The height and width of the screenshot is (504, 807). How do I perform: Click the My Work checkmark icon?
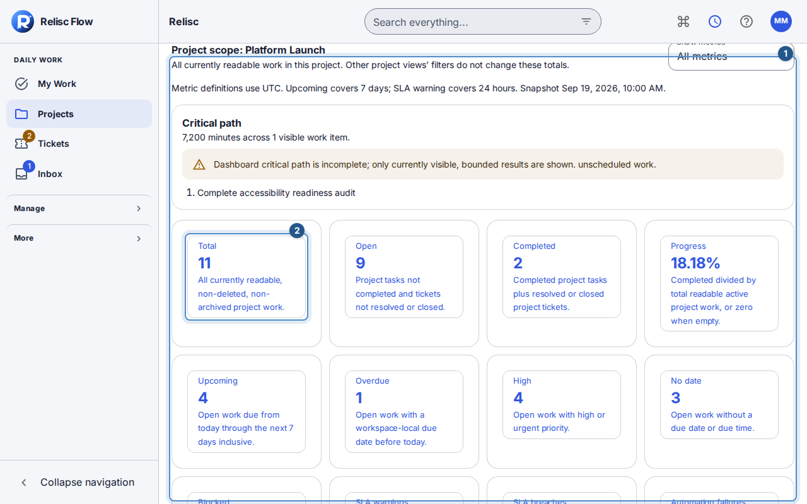[21, 84]
